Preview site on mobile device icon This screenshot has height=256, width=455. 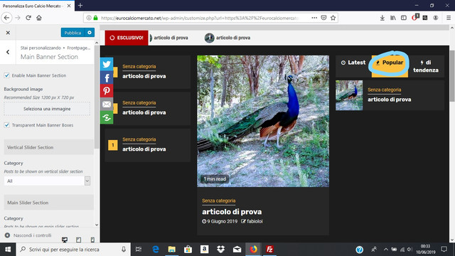92,240
